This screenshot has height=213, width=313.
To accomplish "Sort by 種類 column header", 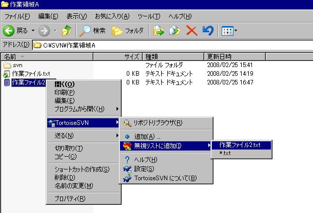I will 173,57.
